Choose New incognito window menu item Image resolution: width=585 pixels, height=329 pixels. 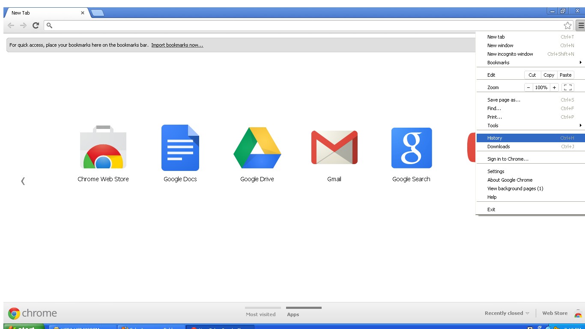[x=510, y=54]
